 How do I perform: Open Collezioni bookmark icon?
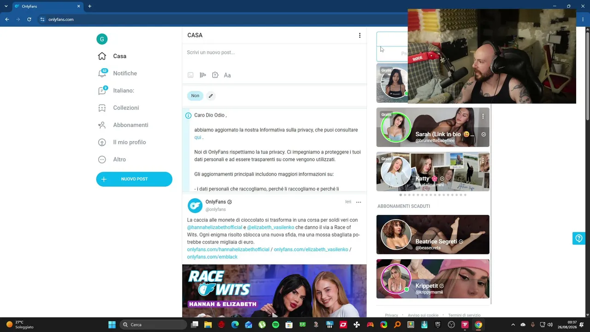102,108
